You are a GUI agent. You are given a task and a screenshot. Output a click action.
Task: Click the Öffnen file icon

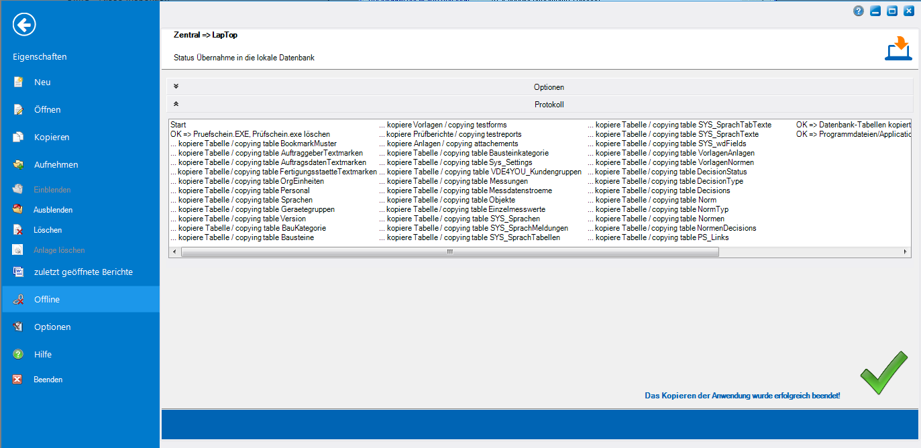click(19, 110)
